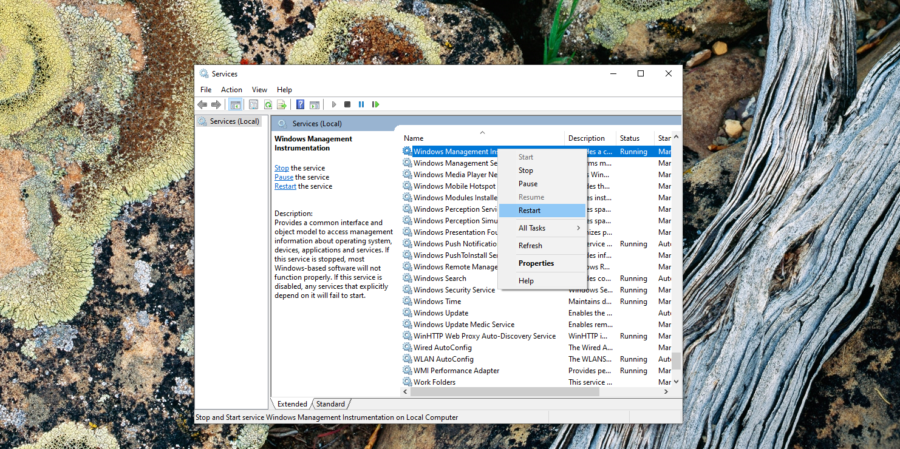900x449 pixels.
Task: Choose Restart in the context menu
Action: 530,211
